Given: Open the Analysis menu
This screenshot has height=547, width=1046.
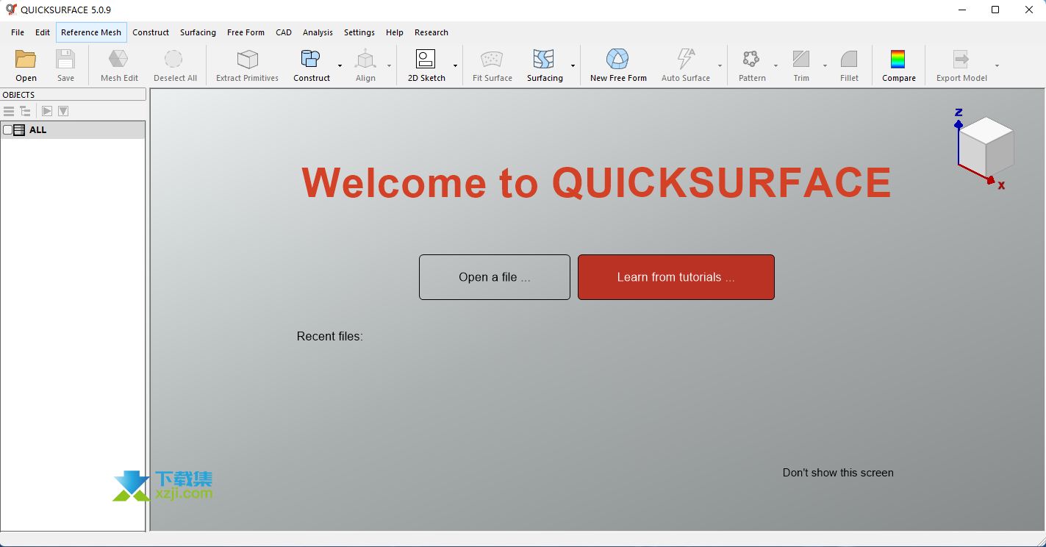Looking at the screenshot, I should (x=318, y=32).
